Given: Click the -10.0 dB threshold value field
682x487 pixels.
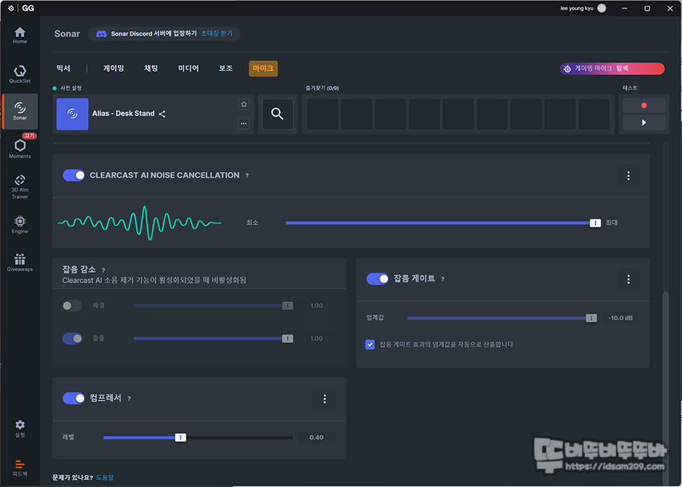Looking at the screenshot, I should click(x=620, y=318).
